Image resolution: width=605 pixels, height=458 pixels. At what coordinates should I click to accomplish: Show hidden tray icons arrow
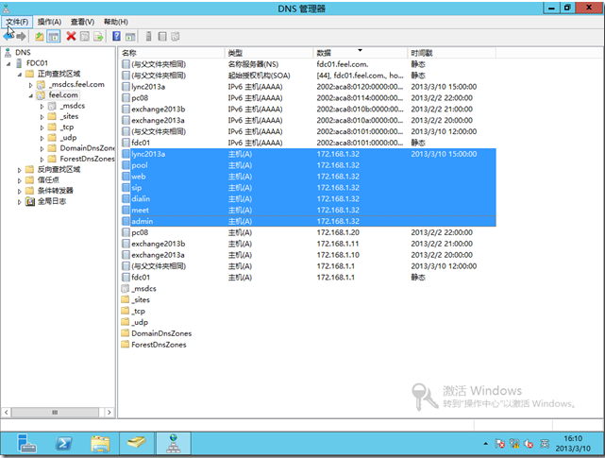tap(485, 444)
